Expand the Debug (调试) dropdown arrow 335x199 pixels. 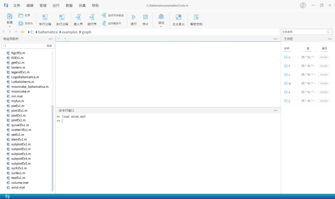click(x=161, y=27)
